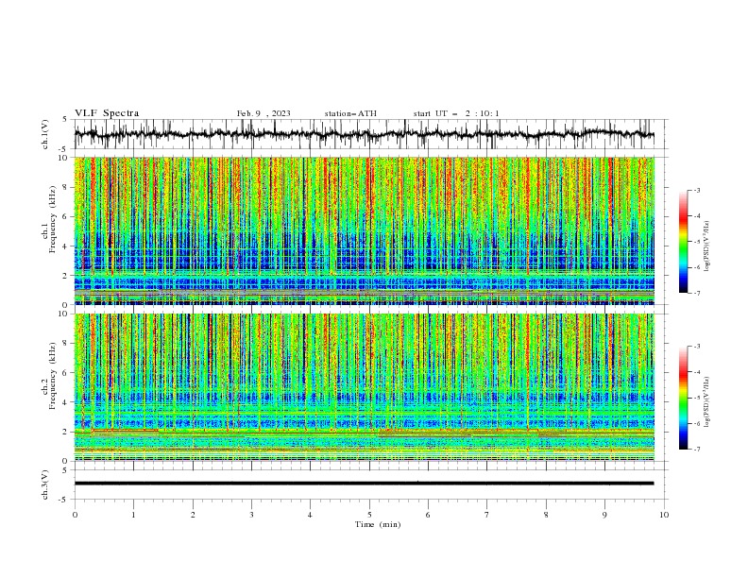This screenshot has height=578, width=748.
Task: Click inside the ch.1 spectrogram panel
Action: click(364, 230)
